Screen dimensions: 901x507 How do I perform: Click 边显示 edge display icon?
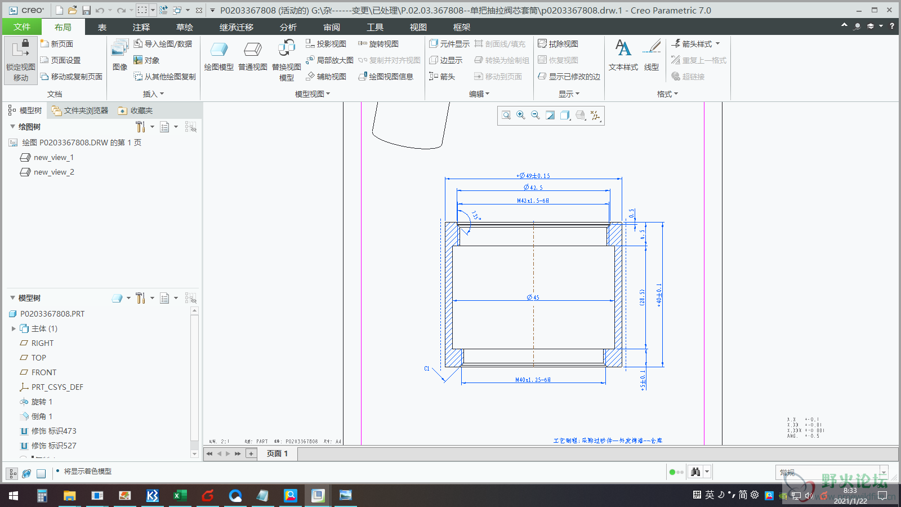(434, 60)
